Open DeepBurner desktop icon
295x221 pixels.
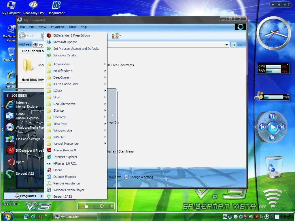tap(56, 8)
